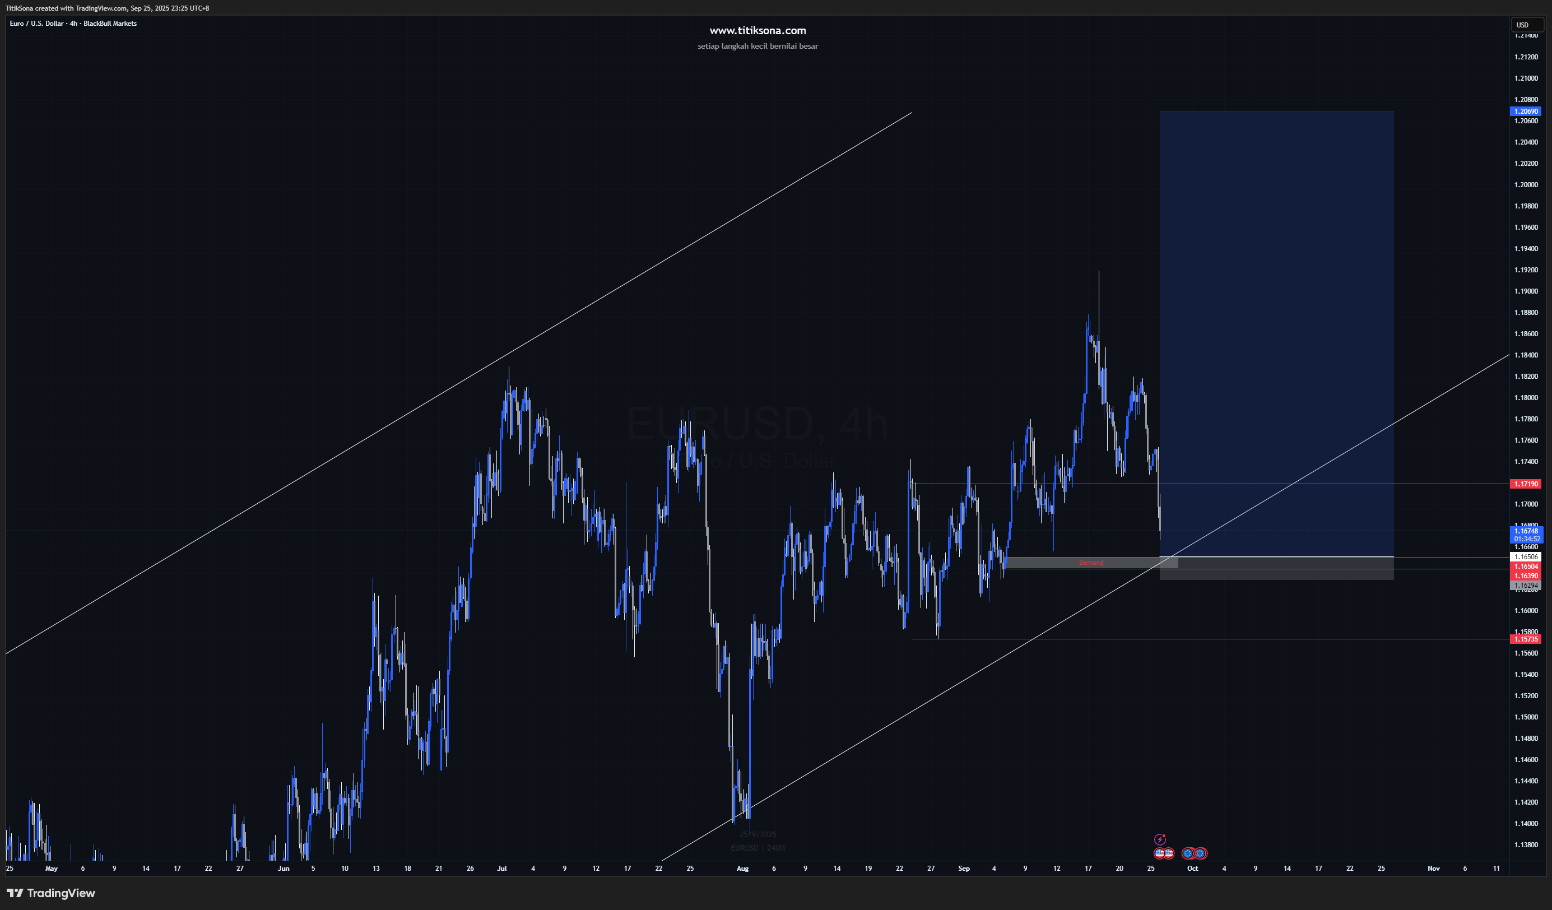Click the second US flag economic event icon

pyautogui.click(x=1169, y=853)
